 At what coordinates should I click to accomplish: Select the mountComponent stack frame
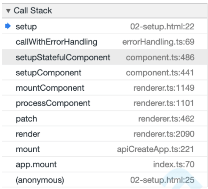click(50, 88)
